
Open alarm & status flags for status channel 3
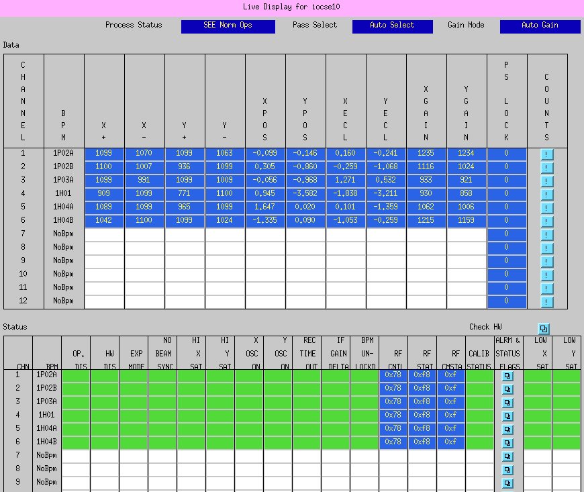tap(507, 403)
